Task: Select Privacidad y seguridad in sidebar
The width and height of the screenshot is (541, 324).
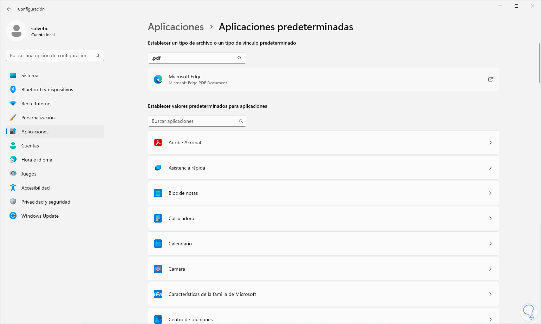Action: pyautogui.click(x=46, y=202)
